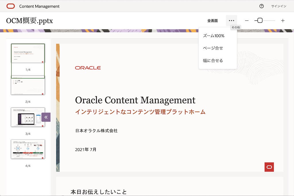This screenshot has height=196, width=294.
Task: Click the ORACLE wordmark on the slide
Action: (x=88, y=68)
